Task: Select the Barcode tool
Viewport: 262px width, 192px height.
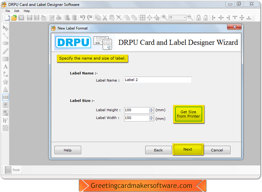Action: pyautogui.click(x=6, y=97)
